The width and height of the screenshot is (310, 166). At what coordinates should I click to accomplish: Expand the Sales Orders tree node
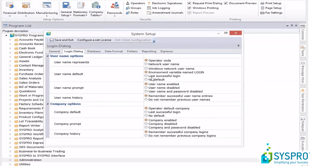click(x=10, y=83)
